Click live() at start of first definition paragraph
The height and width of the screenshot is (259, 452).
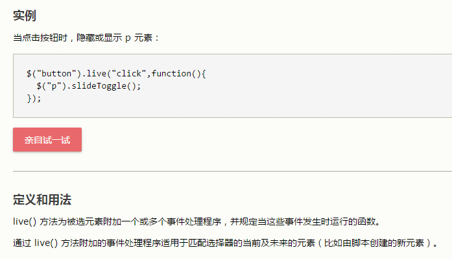(25, 221)
